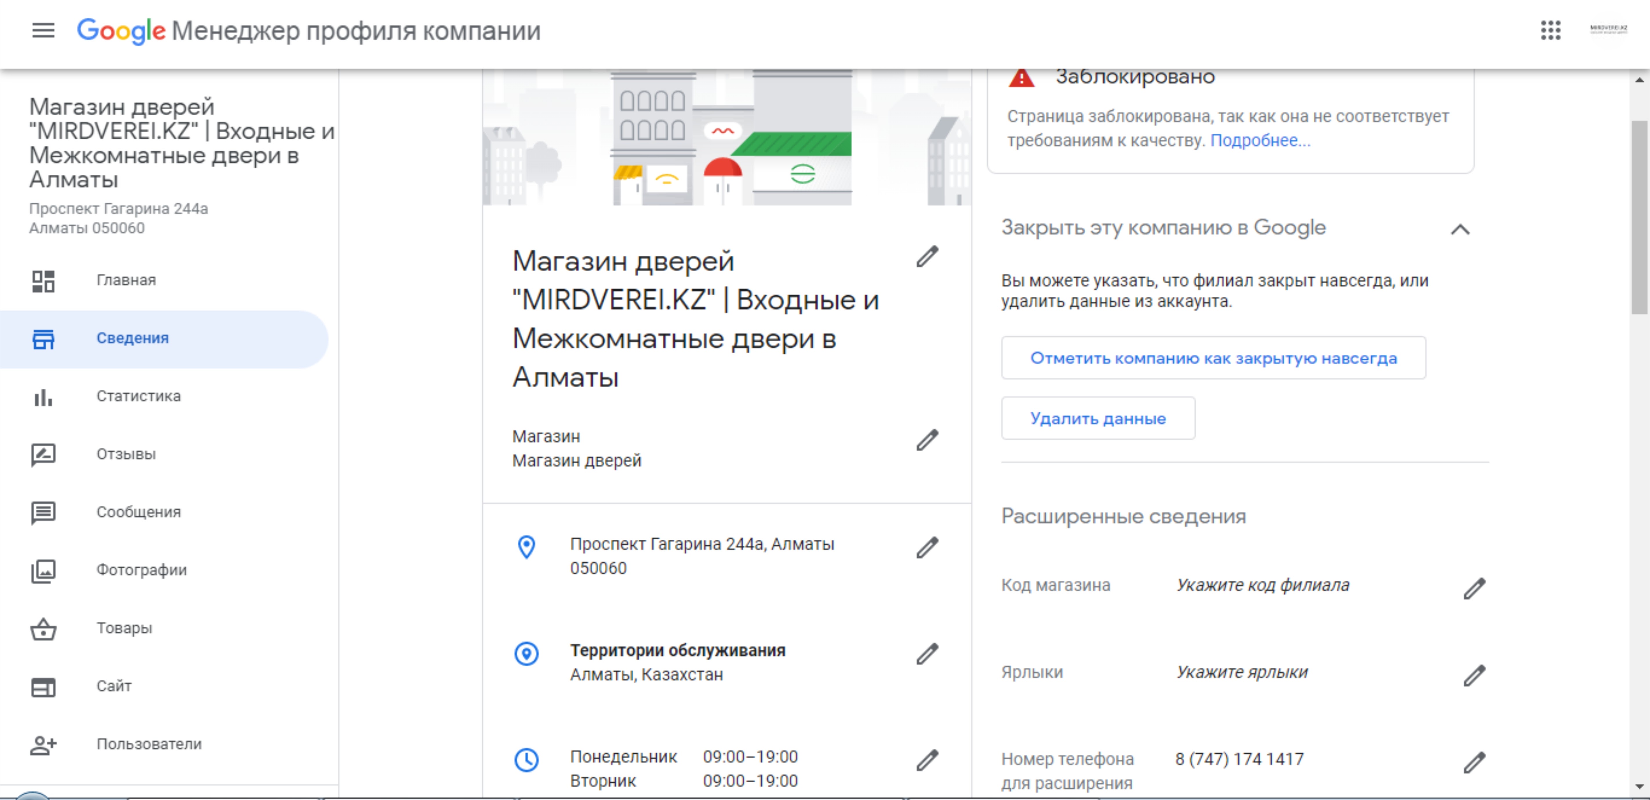Collapse Закрыть эту компанию в Google section
The height and width of the screenshot is (800, 1650).
point(1460,229)
